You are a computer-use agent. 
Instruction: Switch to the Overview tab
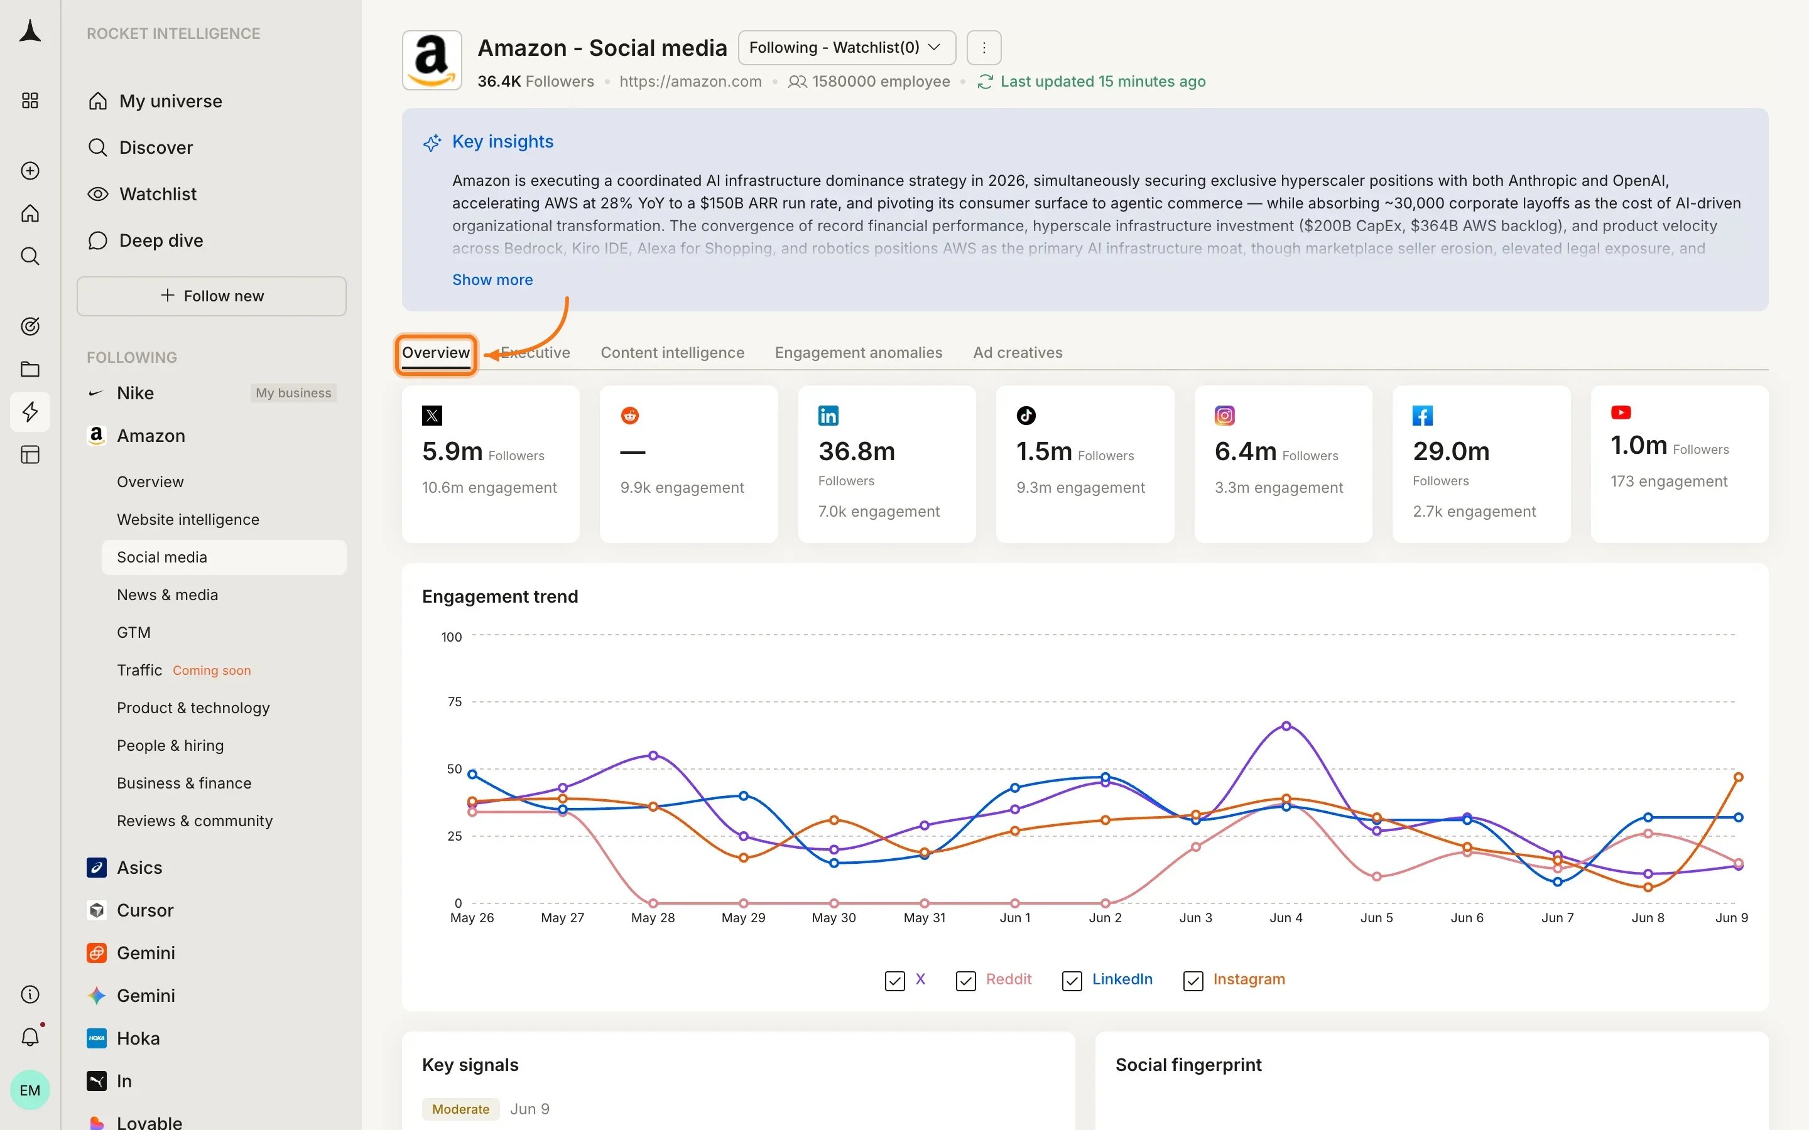pyautogui.click(x=436, y=353)
